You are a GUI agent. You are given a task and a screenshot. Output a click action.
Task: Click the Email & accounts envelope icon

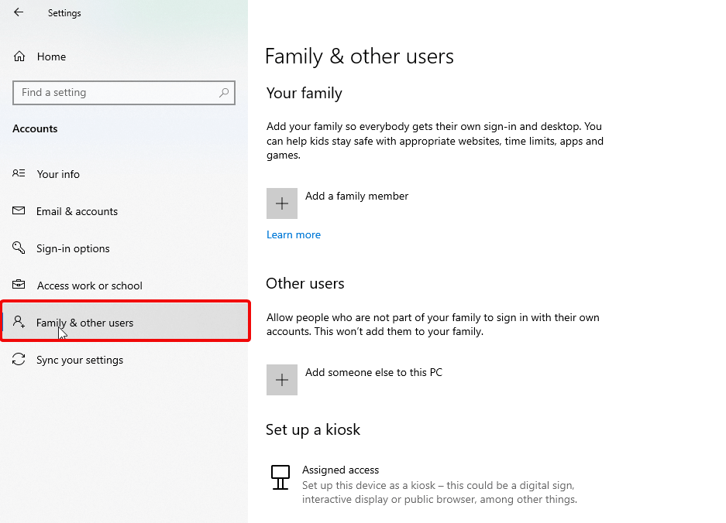pos(19,211)
